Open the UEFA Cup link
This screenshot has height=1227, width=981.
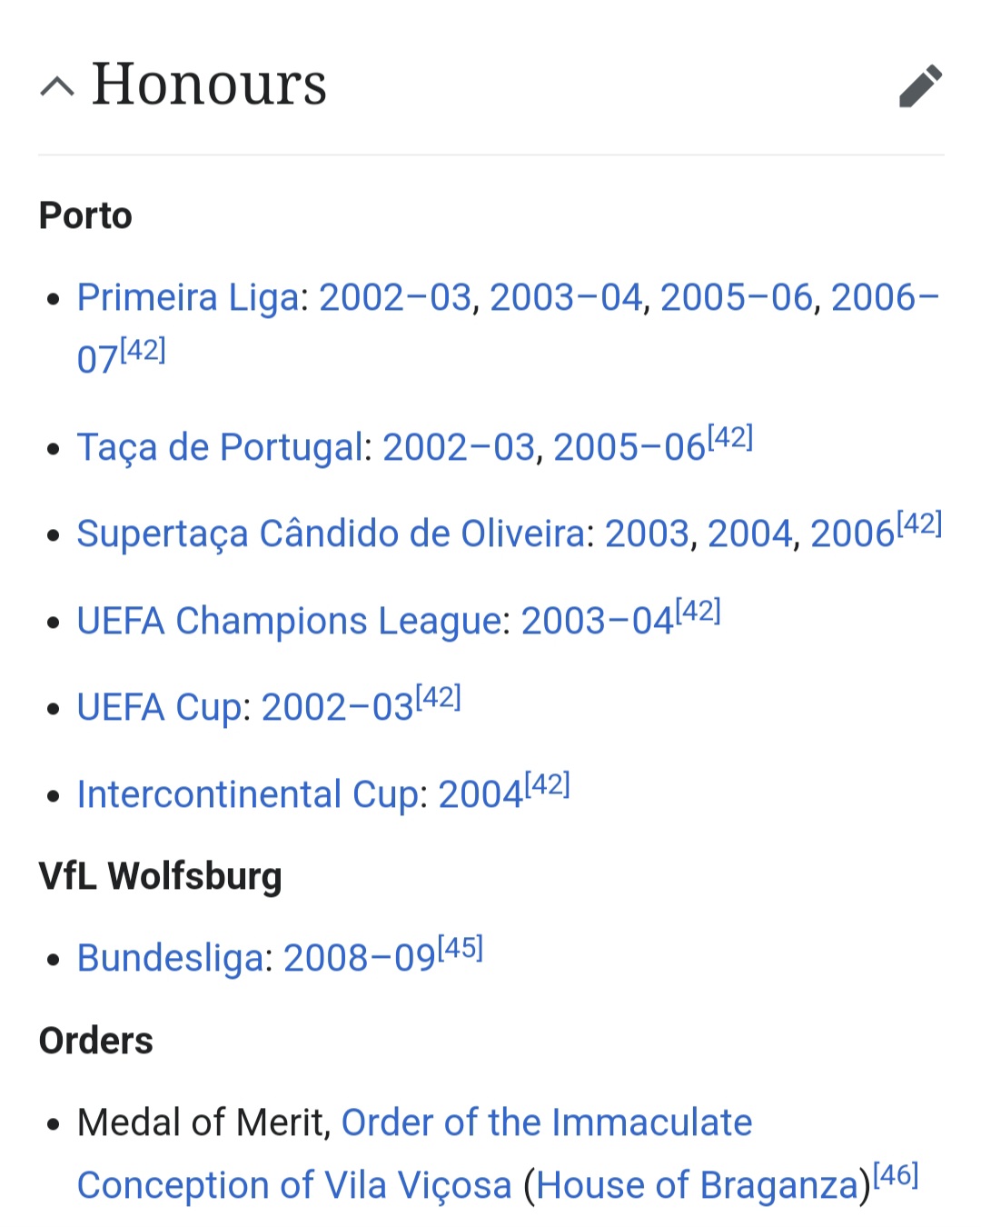click(159, 707)
